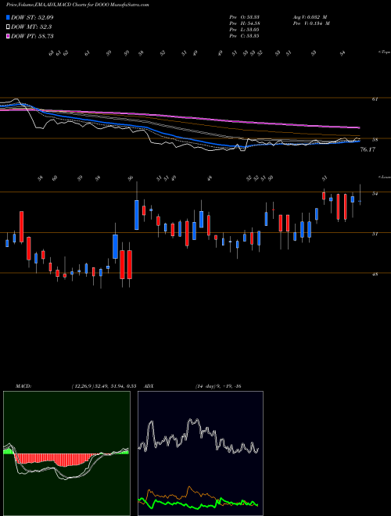Click the 'Pre O: 53.33' open value
Screen dimensions: 391x516
(244, 17)
